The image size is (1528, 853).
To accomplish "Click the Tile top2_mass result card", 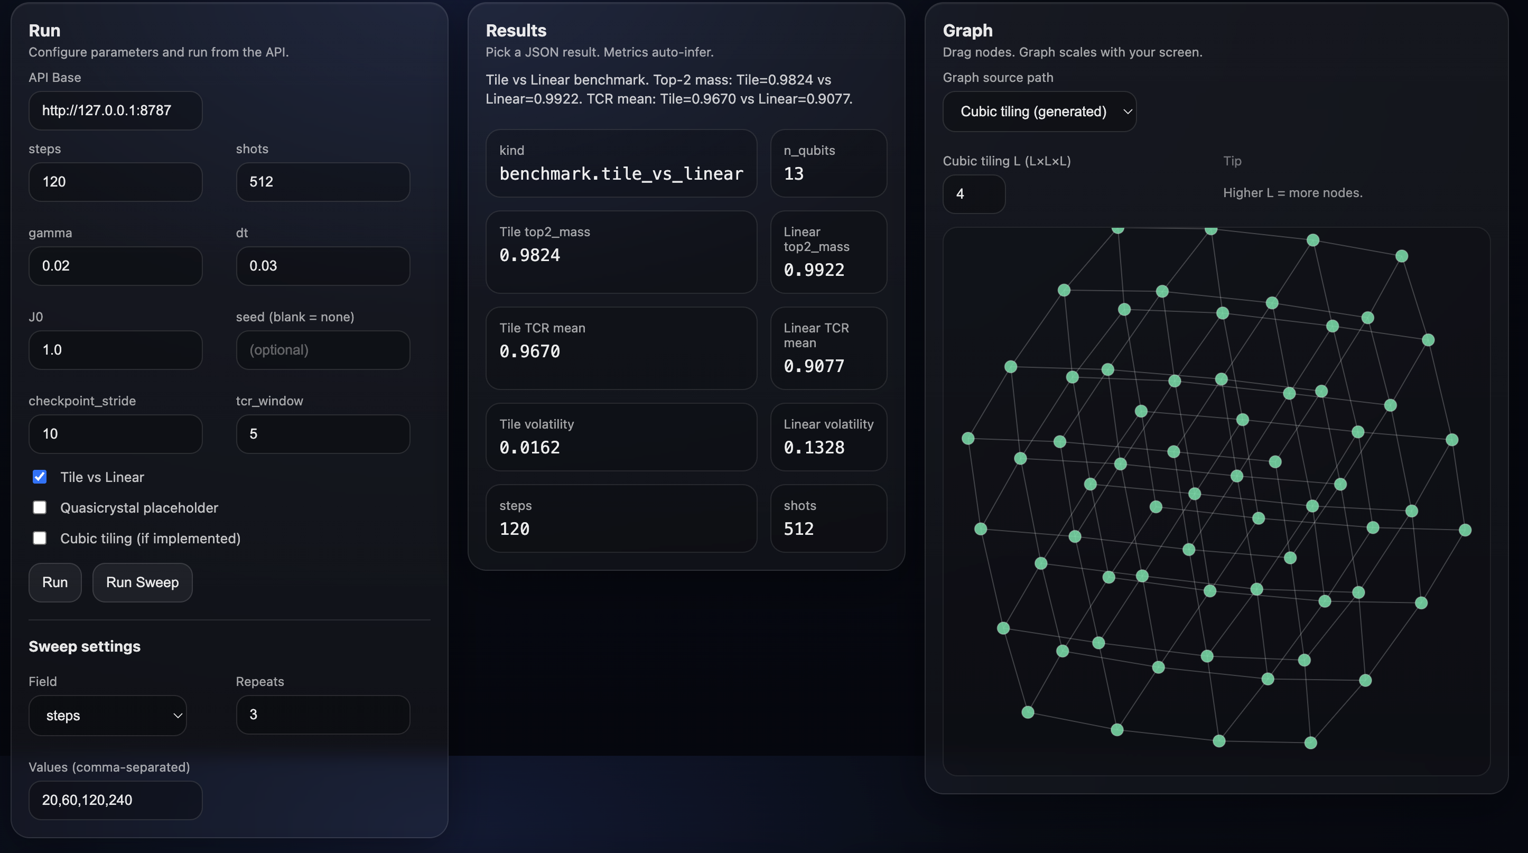I will 620,252.
